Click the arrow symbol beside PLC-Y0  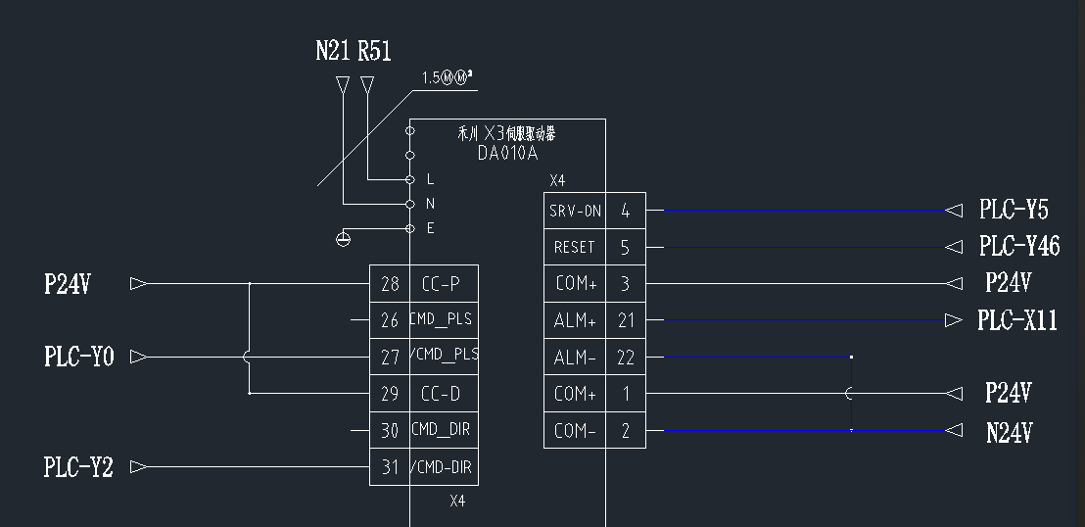tap(139, 357)
